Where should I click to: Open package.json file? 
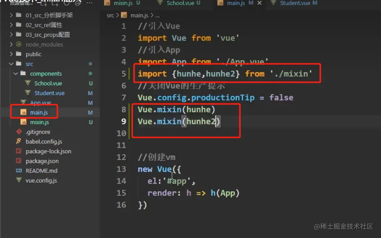42,161
